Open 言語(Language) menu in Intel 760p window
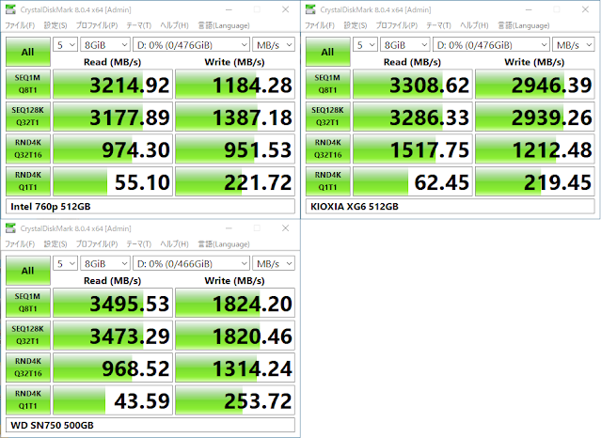Screen dimensions: 601x438 click(224, 25)
